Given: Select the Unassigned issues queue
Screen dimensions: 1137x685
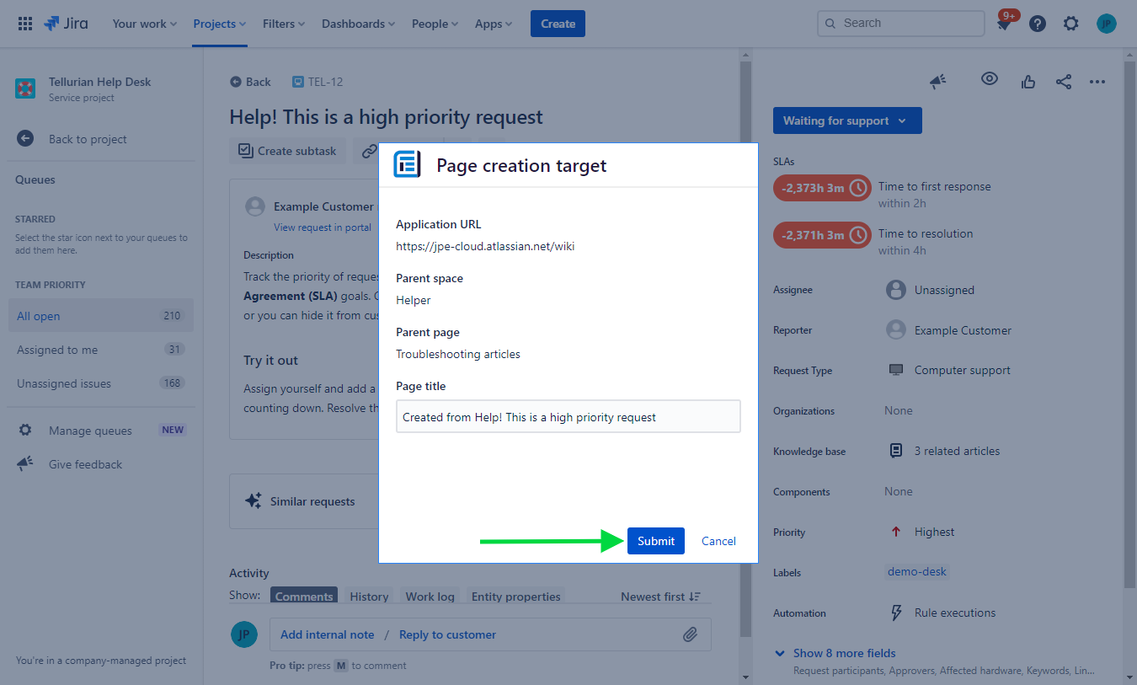Looking at the screenshot, I should pyautogui.click(x=64, y=383).
